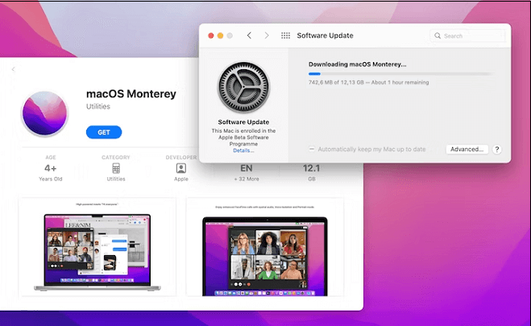Image resolution: width=531 pixels, height=326 pixels.
Task: Click the Downloading macOS Monterey... label
Action: click(357, 64)
